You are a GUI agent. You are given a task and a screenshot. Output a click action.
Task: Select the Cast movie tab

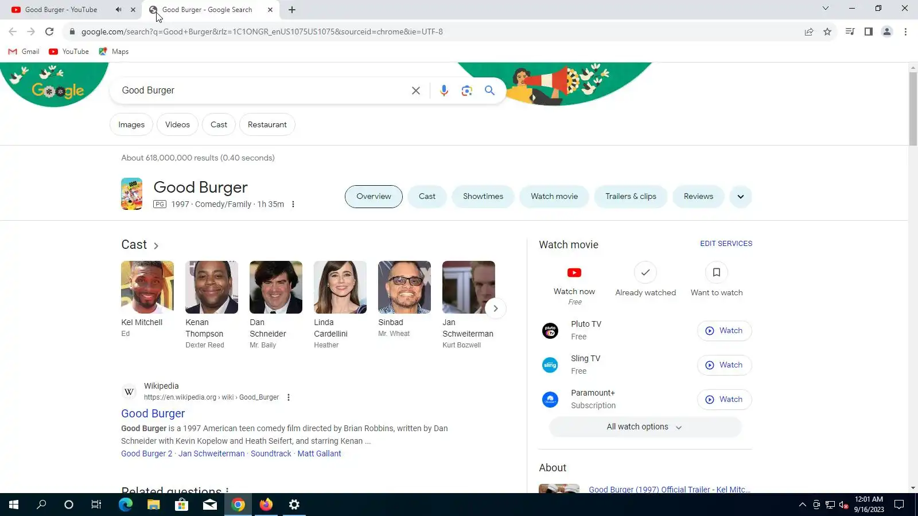click(427, 197)
